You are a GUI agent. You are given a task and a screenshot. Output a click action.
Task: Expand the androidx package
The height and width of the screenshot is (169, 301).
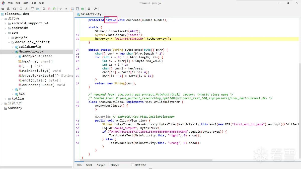(x=6, y=28)
